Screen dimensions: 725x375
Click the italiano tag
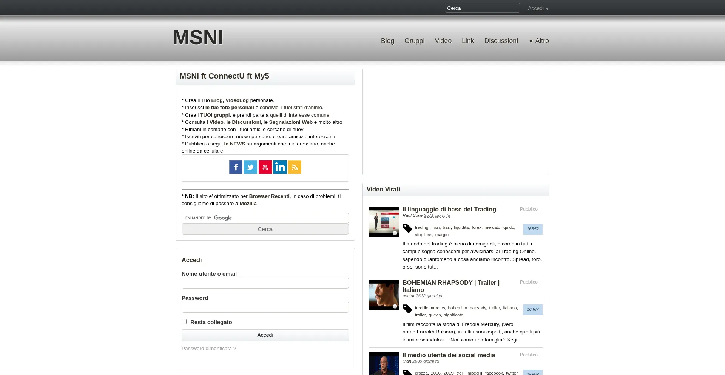coord(510,308)
